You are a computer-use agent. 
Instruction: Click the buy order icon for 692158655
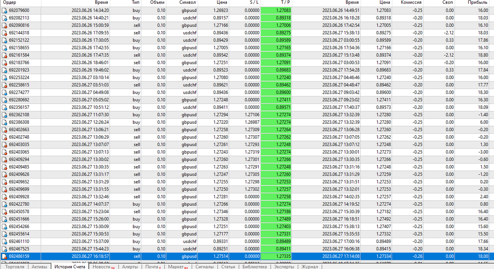tap(5, 48)
